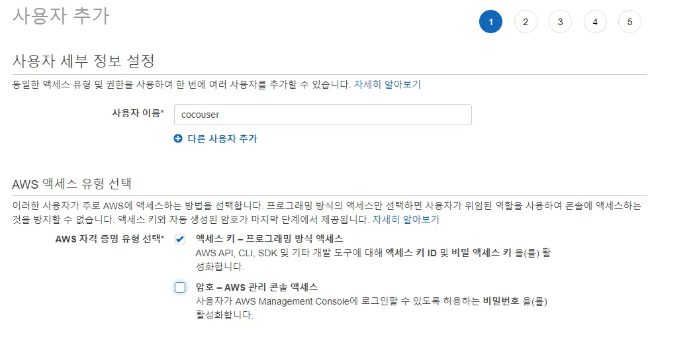Screen dimensions: 689x347
Task: Select step 3 circle indicator
Action: [560, 22]
